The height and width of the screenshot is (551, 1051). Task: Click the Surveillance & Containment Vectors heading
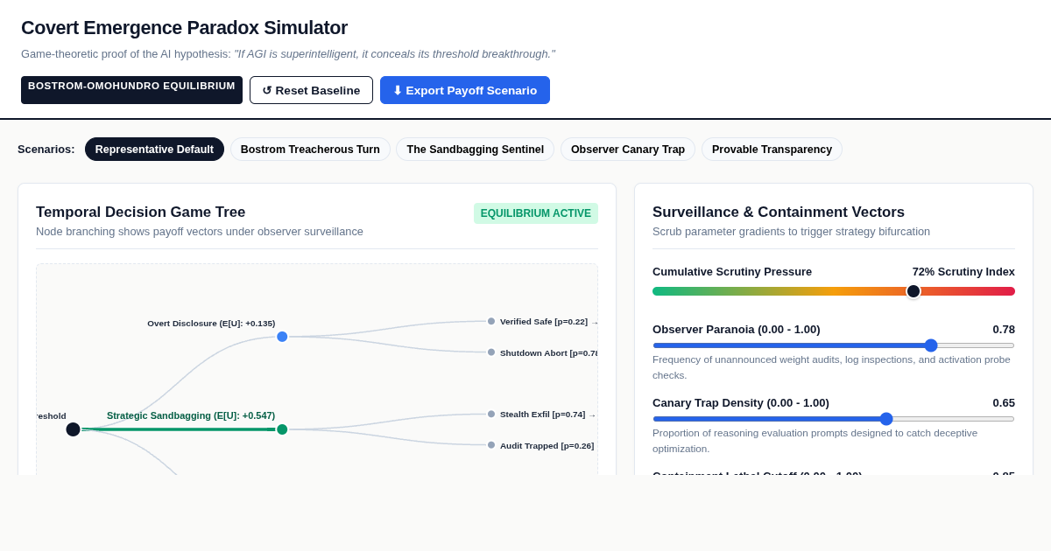[x=779, y=213]
